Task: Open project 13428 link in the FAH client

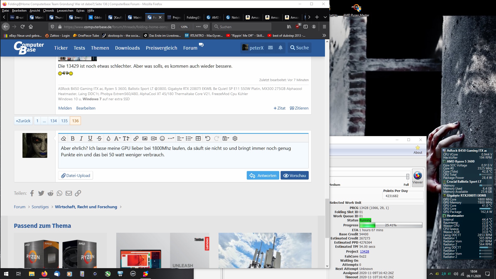Action: 364,251
